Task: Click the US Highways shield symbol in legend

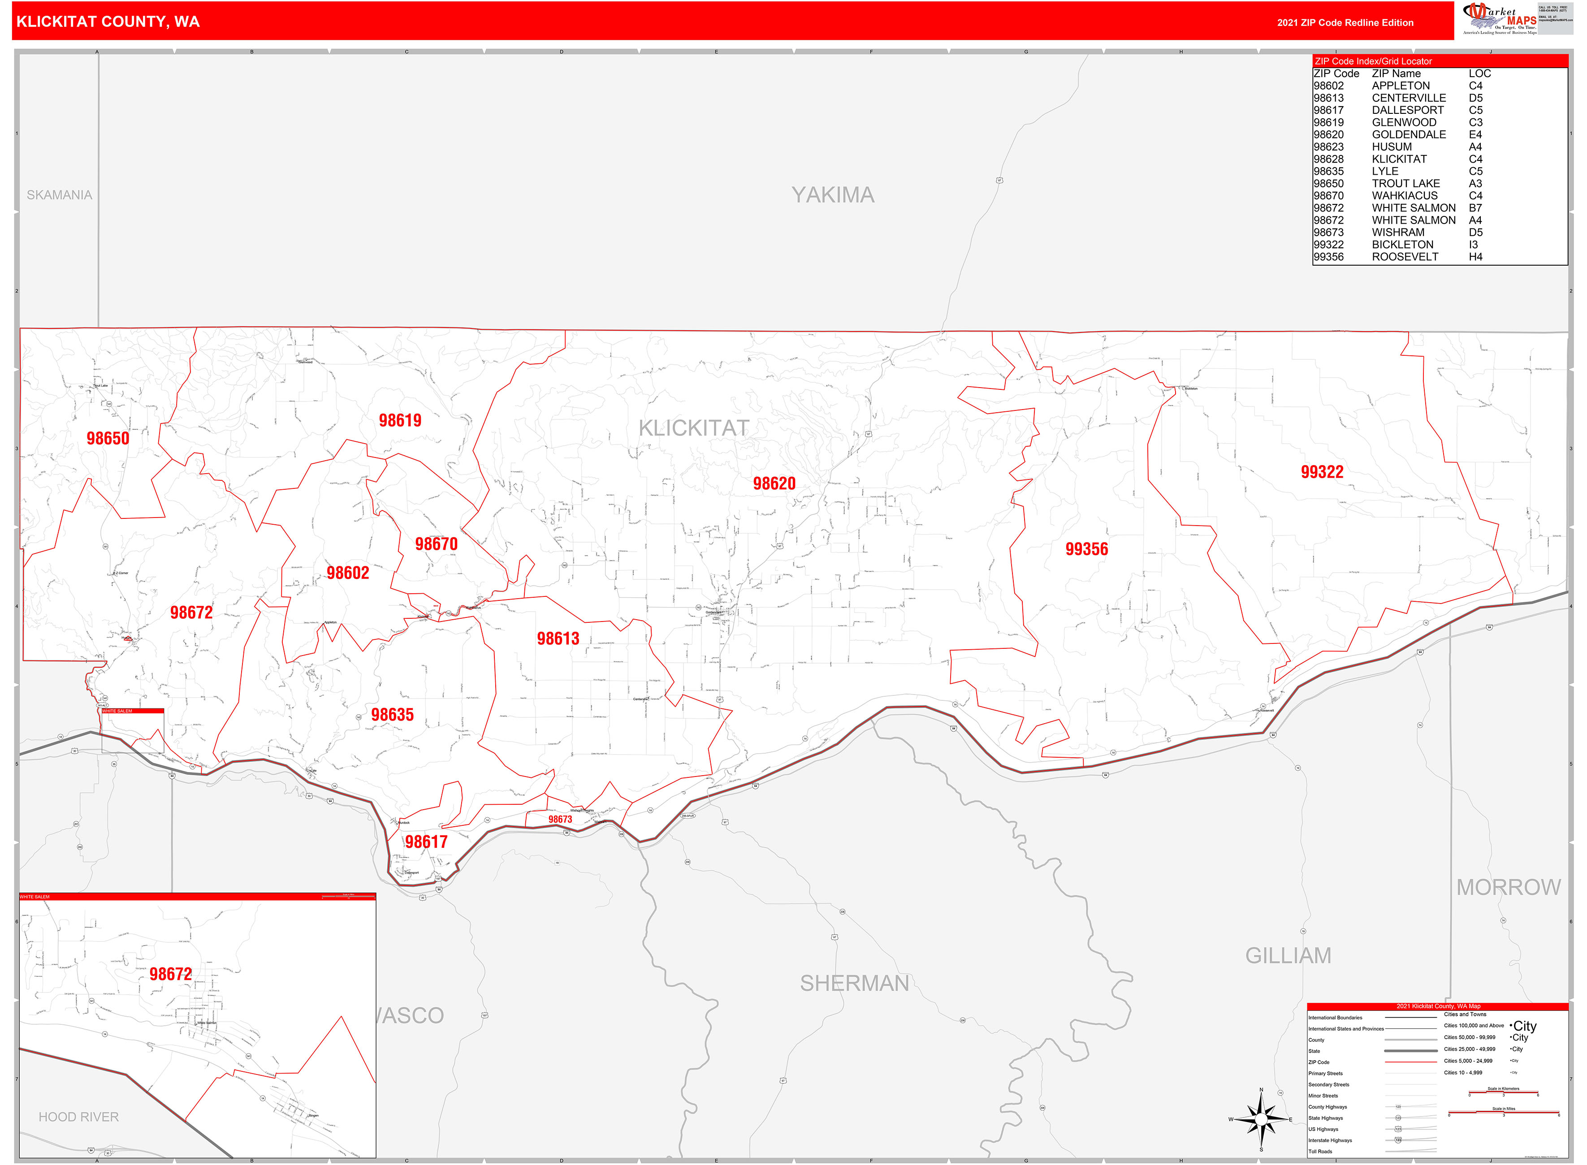Action: pos(1398,1129)
